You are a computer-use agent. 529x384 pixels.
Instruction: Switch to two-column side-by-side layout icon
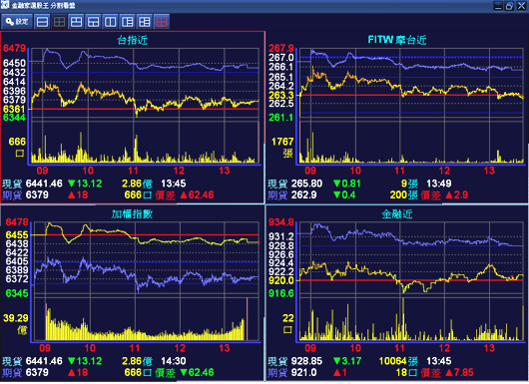pyautogui.click(x=111, y=22)
